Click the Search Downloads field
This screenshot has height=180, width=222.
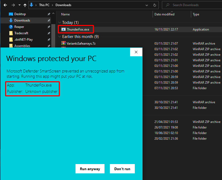click(192, 5)
